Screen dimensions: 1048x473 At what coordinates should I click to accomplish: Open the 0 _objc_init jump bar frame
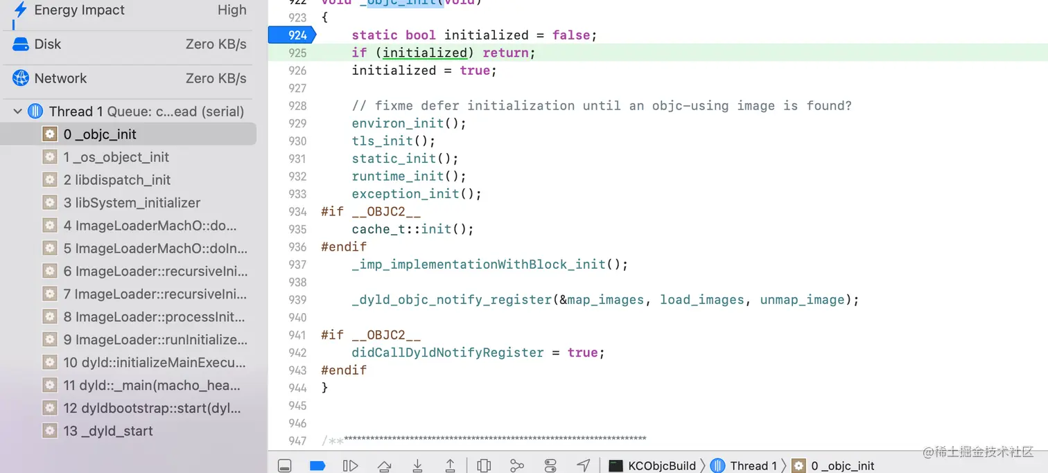coord(834,465)
